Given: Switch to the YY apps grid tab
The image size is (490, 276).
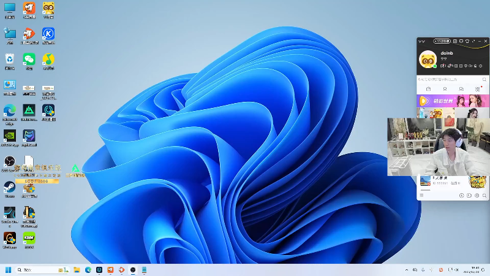Looking at the screenshot, I should 478,89.
